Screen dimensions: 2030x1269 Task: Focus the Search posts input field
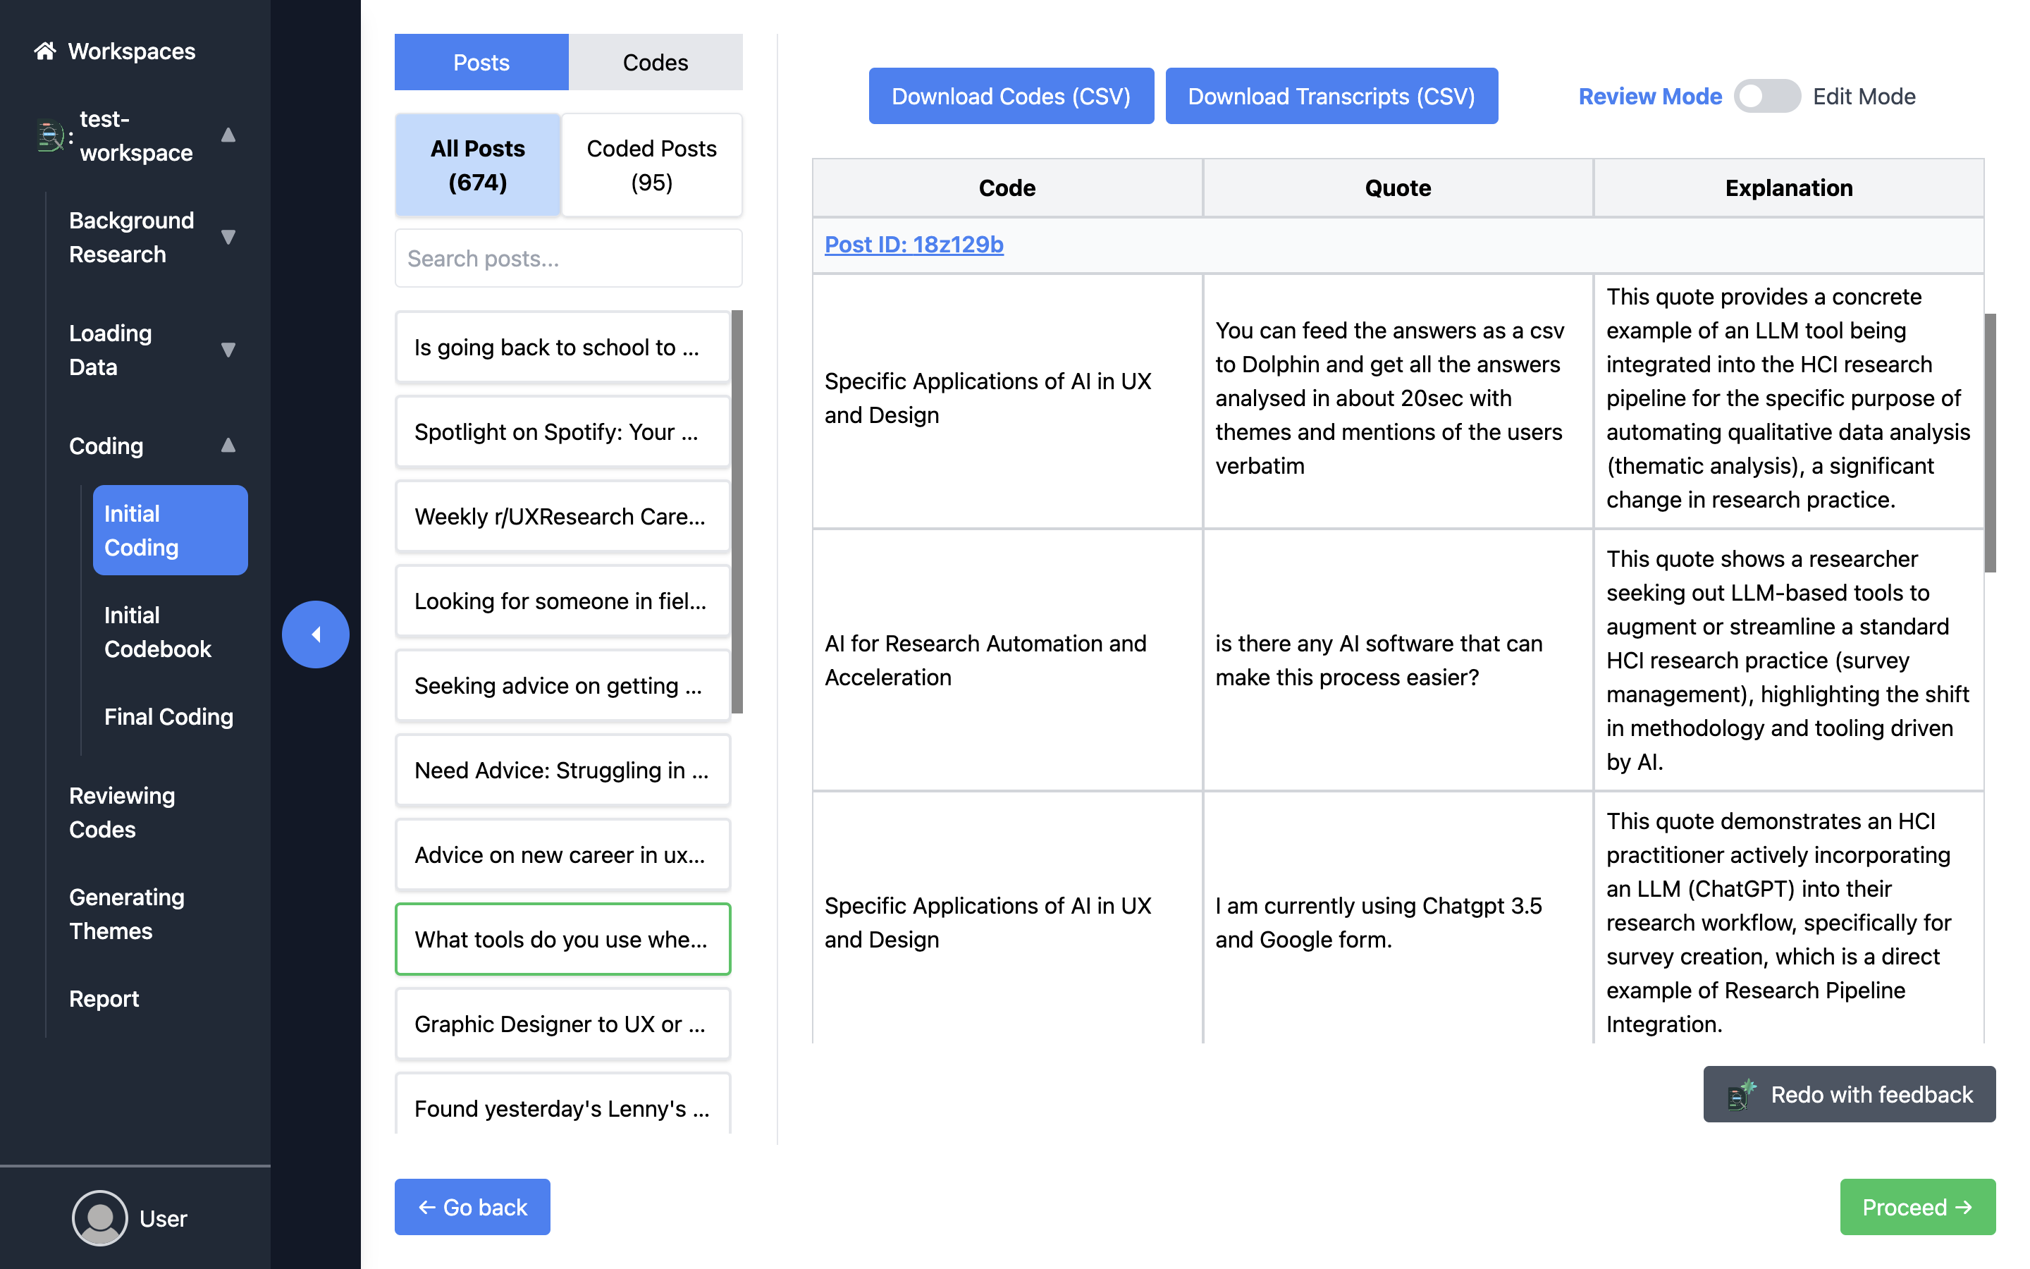pos(568,259)
